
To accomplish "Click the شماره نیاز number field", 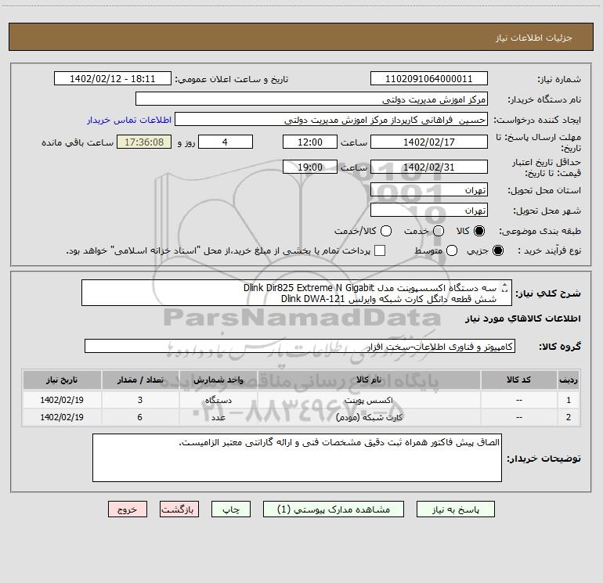I will tap(429, 79).
